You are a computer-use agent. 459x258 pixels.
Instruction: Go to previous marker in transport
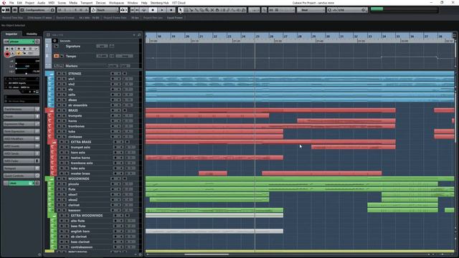click(x=133, y=10)
